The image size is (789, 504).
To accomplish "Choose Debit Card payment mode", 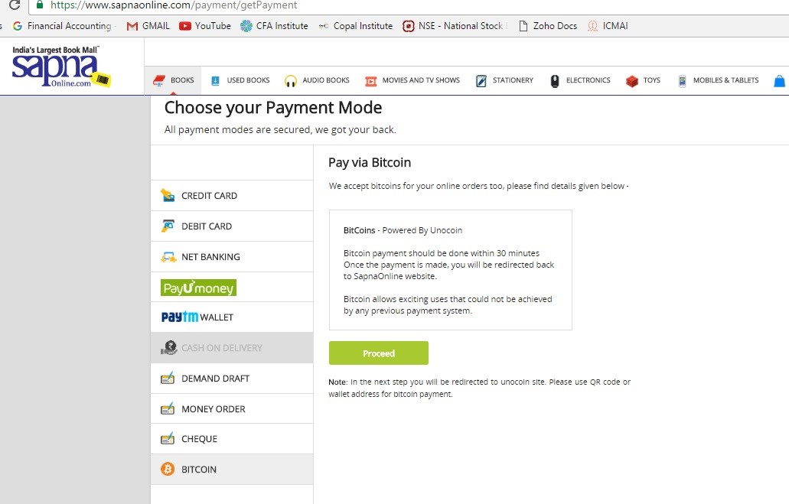I will tap(232, 226).
